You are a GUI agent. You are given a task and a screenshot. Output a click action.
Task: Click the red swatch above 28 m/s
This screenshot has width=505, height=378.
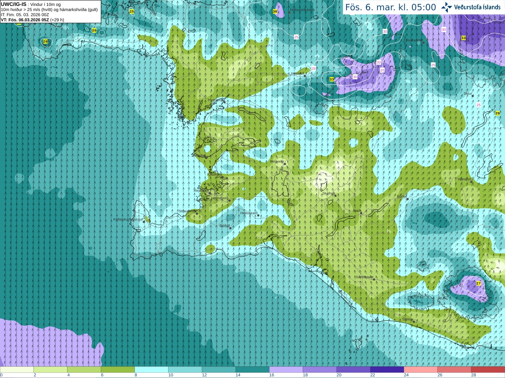(488, 370)
